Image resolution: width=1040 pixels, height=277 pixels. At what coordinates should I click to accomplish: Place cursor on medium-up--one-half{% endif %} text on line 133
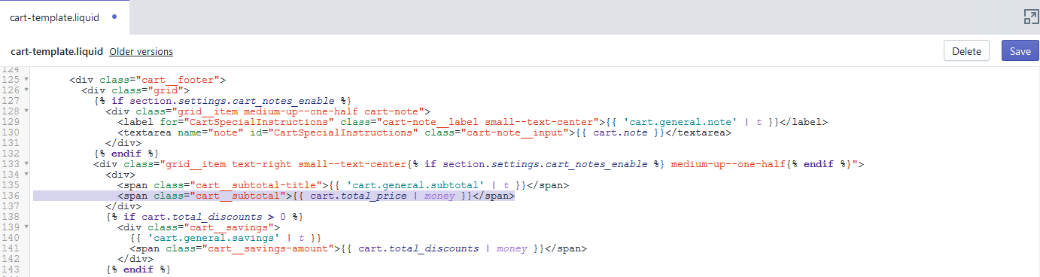761,163
